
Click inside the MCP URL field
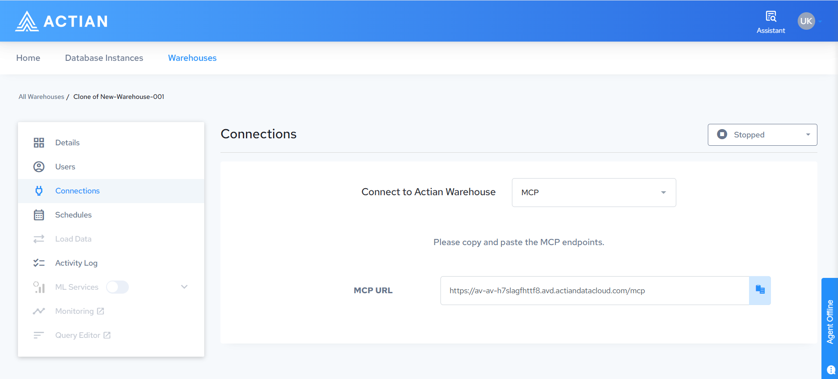(x=595, y=291)
